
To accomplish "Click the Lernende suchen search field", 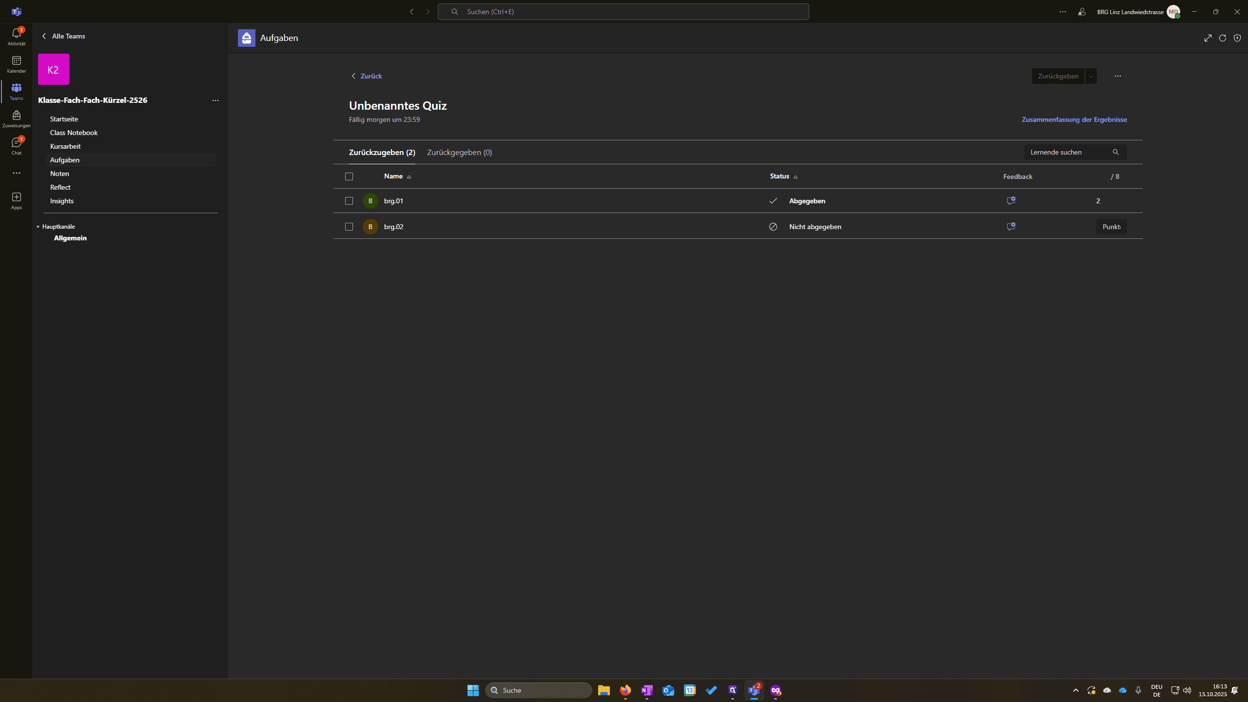I will [1075, 152].
